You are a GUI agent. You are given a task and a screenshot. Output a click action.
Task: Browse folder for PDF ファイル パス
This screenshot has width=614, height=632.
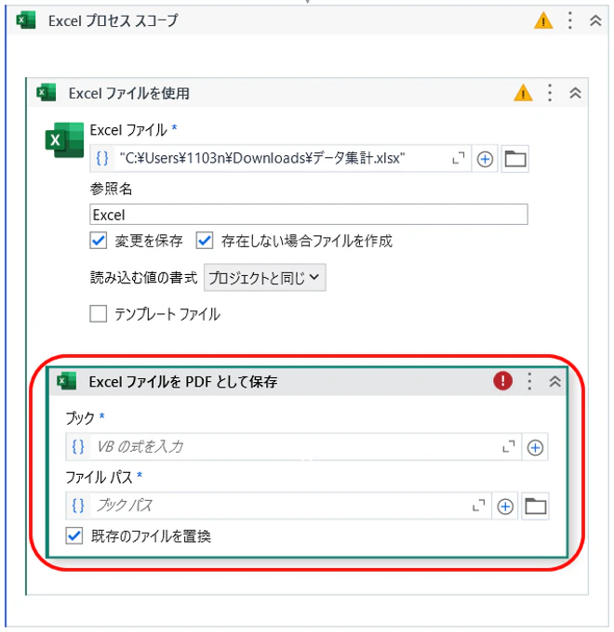535,507
